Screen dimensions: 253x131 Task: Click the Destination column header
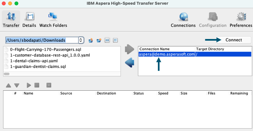tap(114, 93)
